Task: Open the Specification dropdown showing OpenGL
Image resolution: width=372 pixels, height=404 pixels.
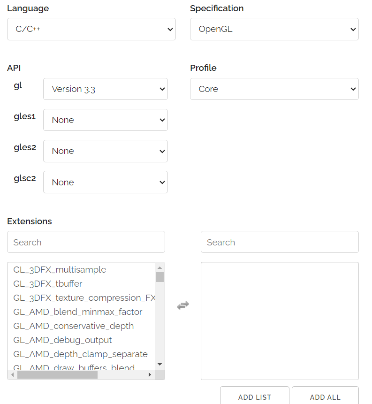Action: (x=274, y=29)
